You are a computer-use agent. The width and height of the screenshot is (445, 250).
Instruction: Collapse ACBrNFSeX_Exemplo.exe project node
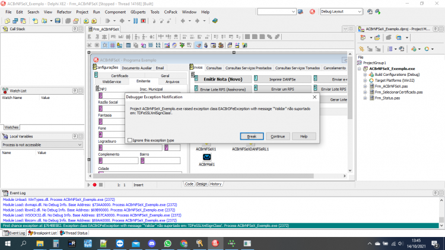(x=360, y=69)
